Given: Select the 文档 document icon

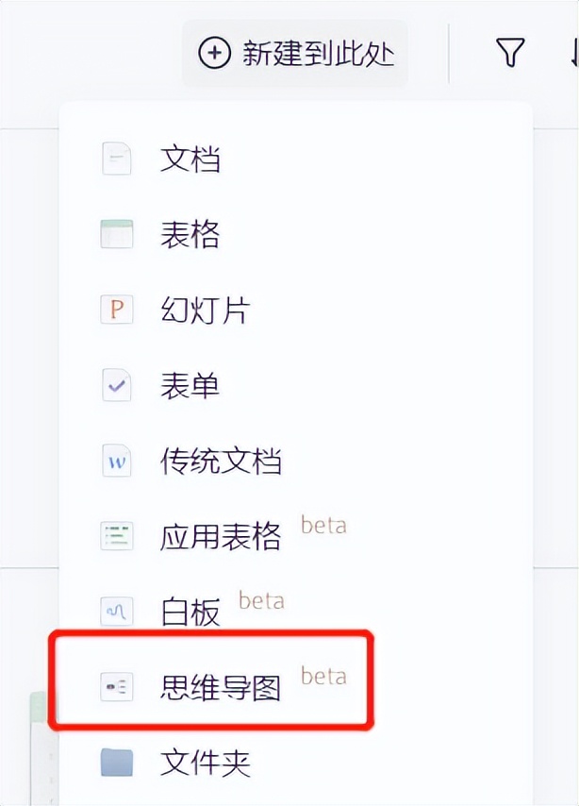Looking at the screenshot, I should tap(117, 159).
